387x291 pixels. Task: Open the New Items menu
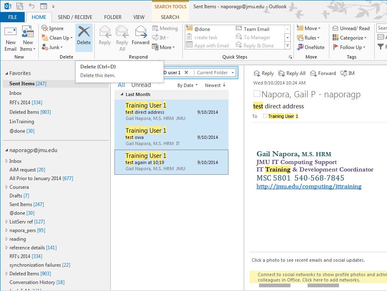28,38
